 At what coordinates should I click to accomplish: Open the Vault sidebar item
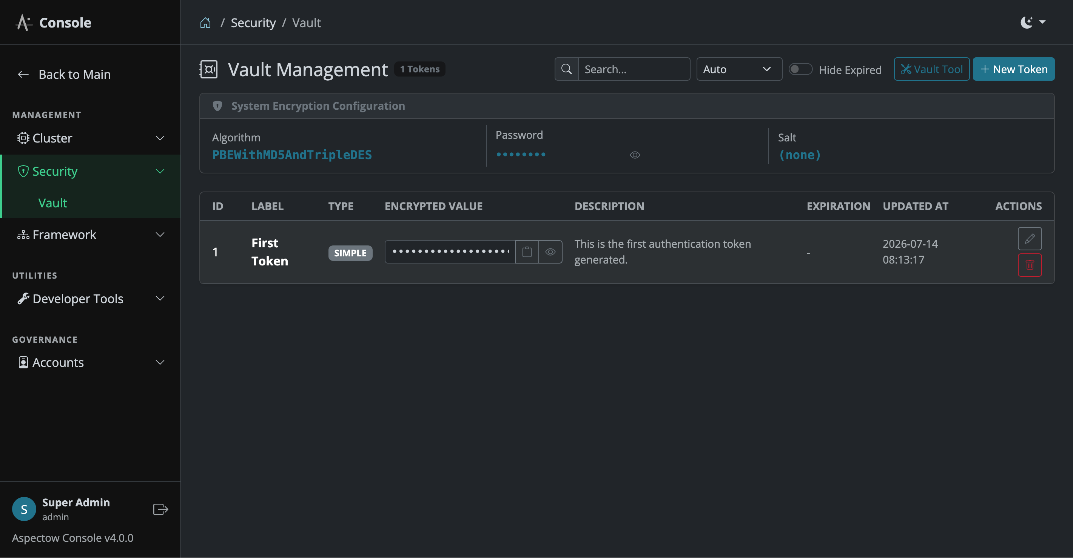point(52,203)
